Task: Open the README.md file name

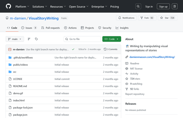Action: pos(20,86)
